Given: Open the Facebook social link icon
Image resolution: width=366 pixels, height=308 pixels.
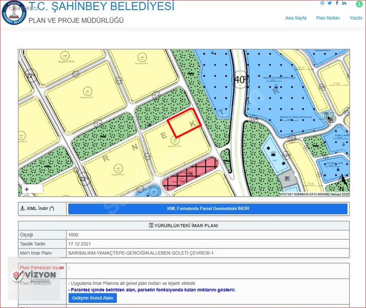Looking at the screenshot, I should coord(337,3).
